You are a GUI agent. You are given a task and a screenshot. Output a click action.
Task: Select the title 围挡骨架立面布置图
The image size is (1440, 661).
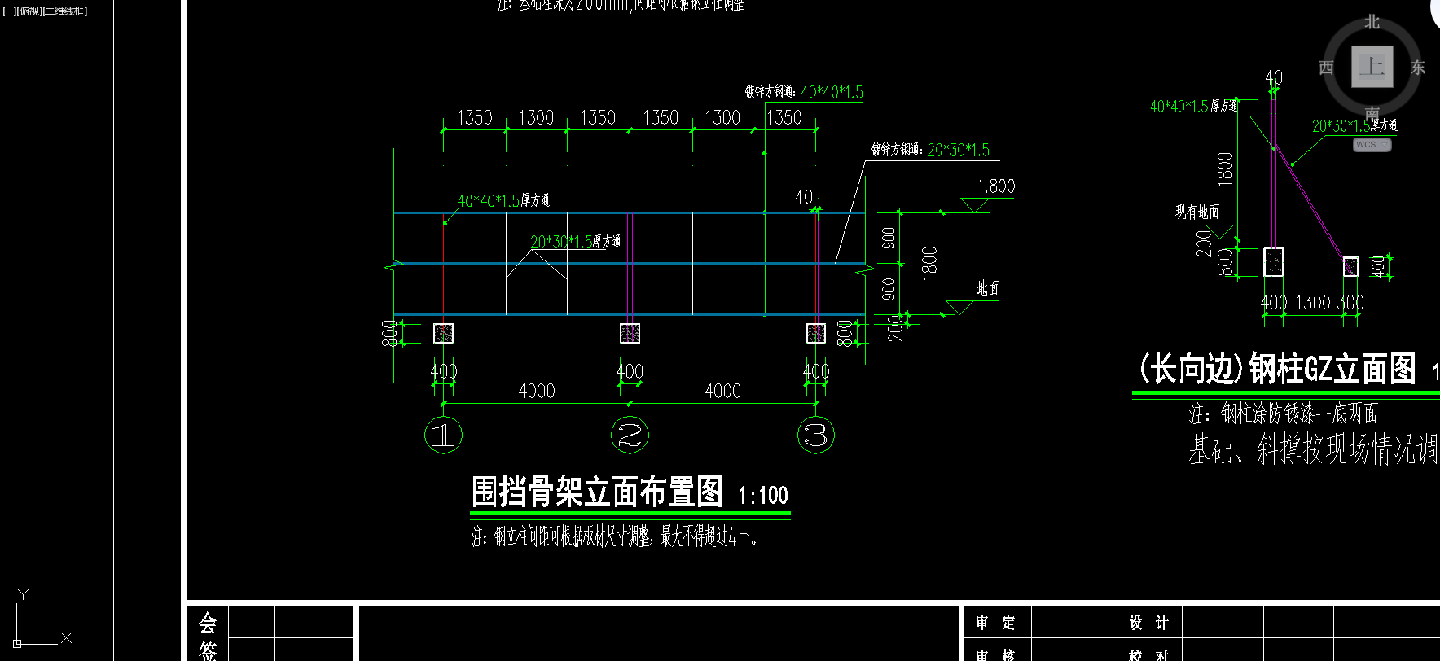[x=597, y=492]
